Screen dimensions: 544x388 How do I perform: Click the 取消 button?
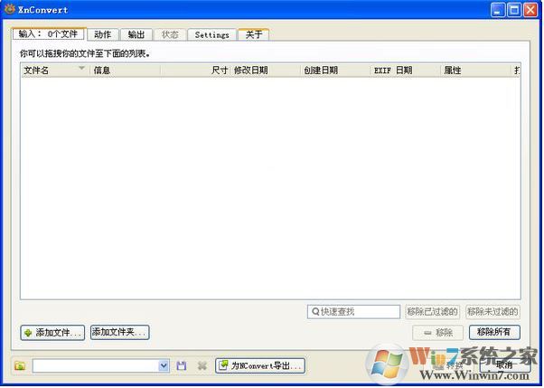(x=505, y=364)
